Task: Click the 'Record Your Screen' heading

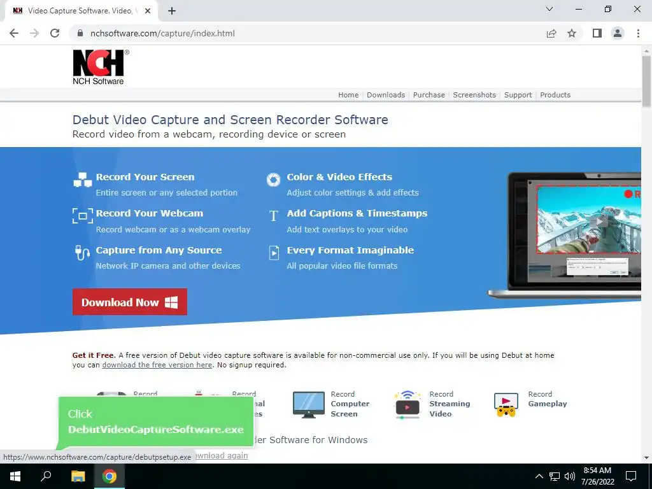Action: tap(145, 177)
